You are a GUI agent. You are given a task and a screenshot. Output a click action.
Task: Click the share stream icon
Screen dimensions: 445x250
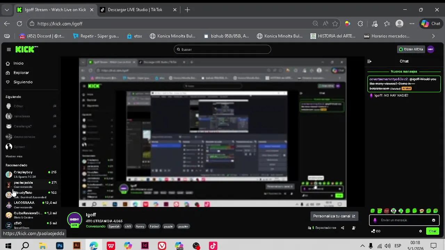pyautogui.click(x=342, y=228)
